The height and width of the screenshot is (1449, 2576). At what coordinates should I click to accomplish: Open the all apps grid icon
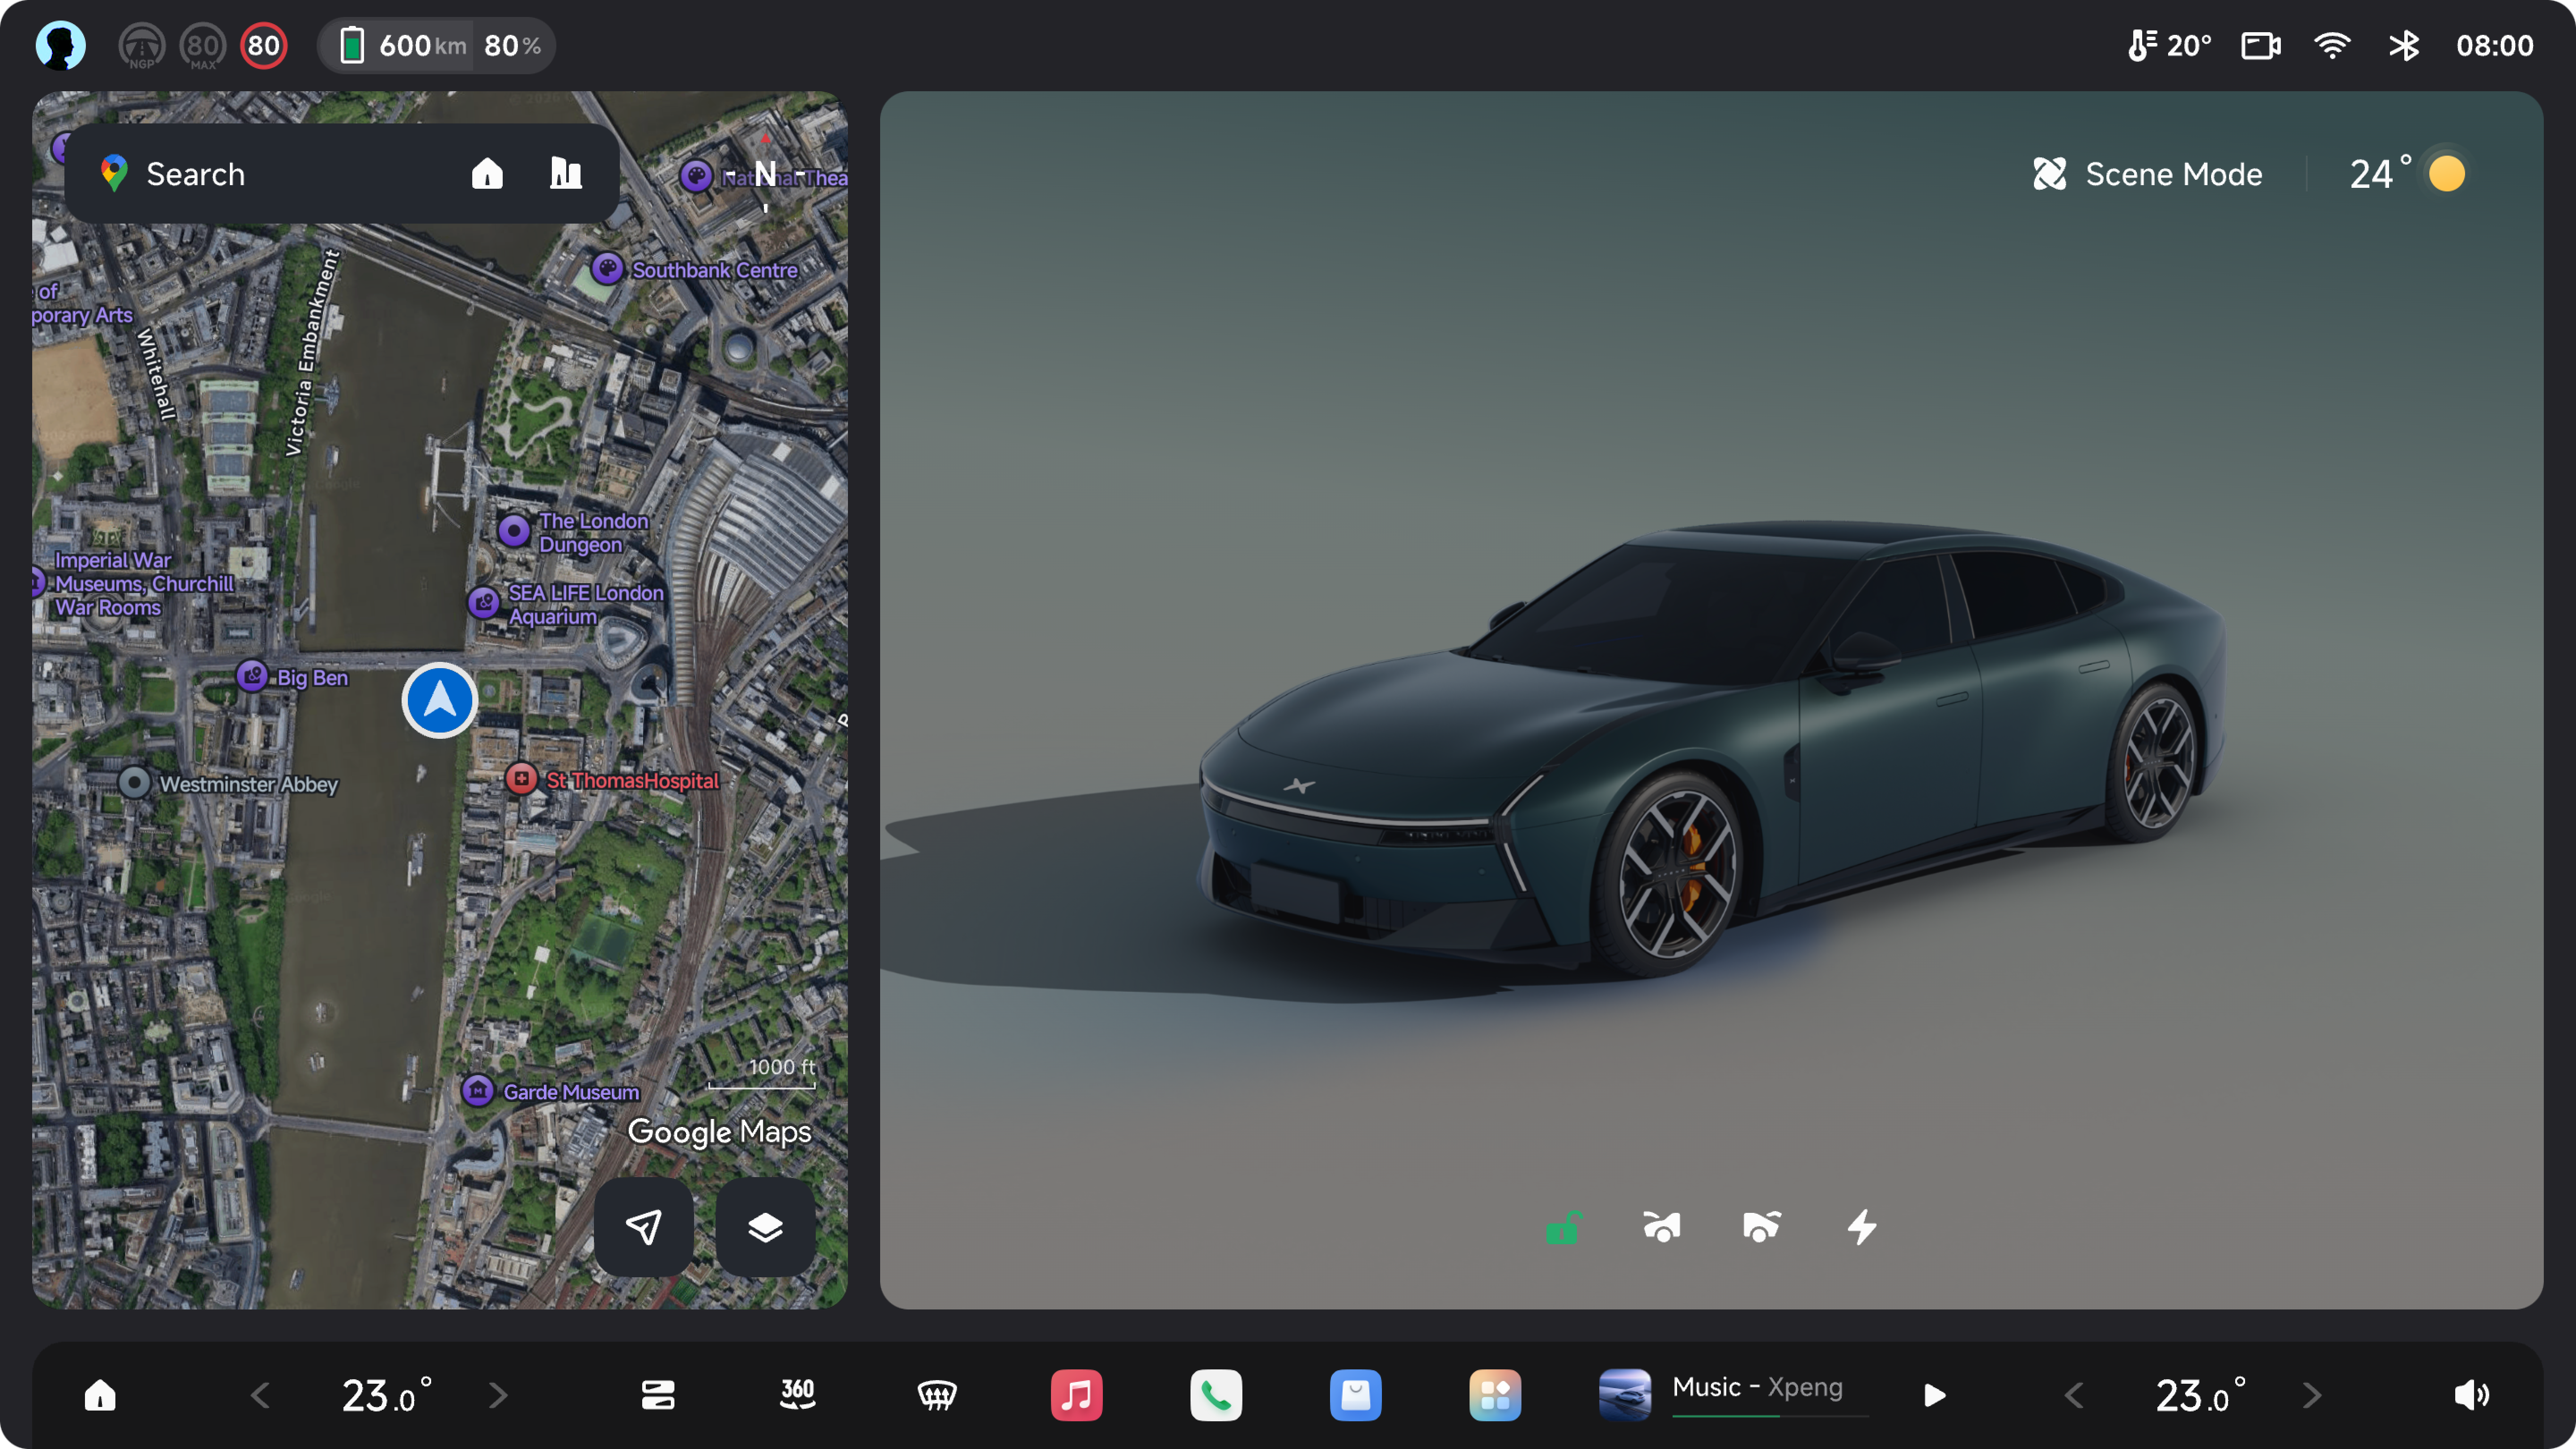1495,1395
